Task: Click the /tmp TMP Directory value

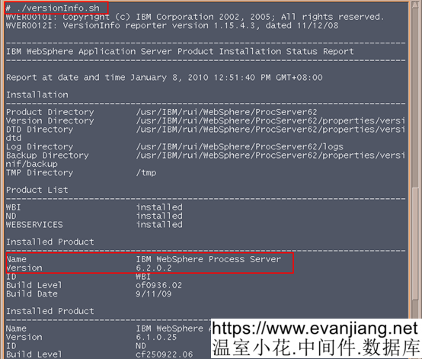Action: [146, 172]
